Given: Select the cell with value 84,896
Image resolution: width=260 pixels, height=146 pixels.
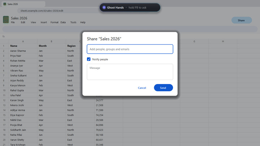Looking at the screenshot, I should (x=109, y=125).
